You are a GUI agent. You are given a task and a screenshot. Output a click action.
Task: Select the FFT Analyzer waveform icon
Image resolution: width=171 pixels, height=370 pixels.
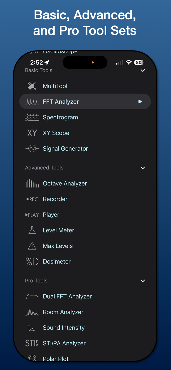coord(32,102)
